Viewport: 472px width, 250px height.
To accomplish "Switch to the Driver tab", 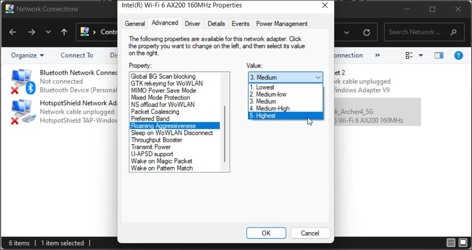I will point(193,24).
